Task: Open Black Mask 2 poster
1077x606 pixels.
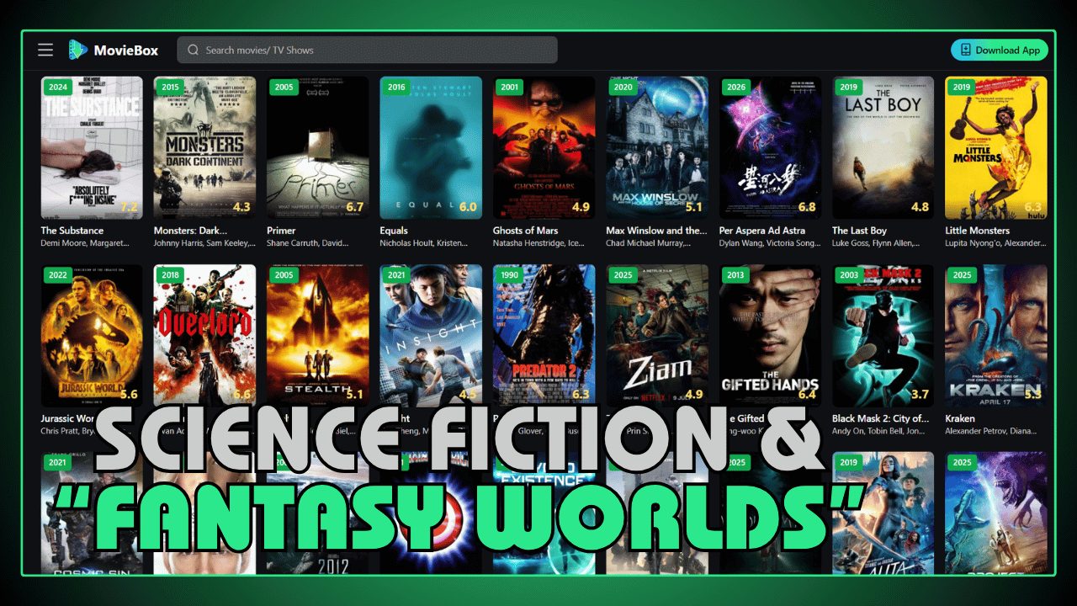Action: coord(883,335)
